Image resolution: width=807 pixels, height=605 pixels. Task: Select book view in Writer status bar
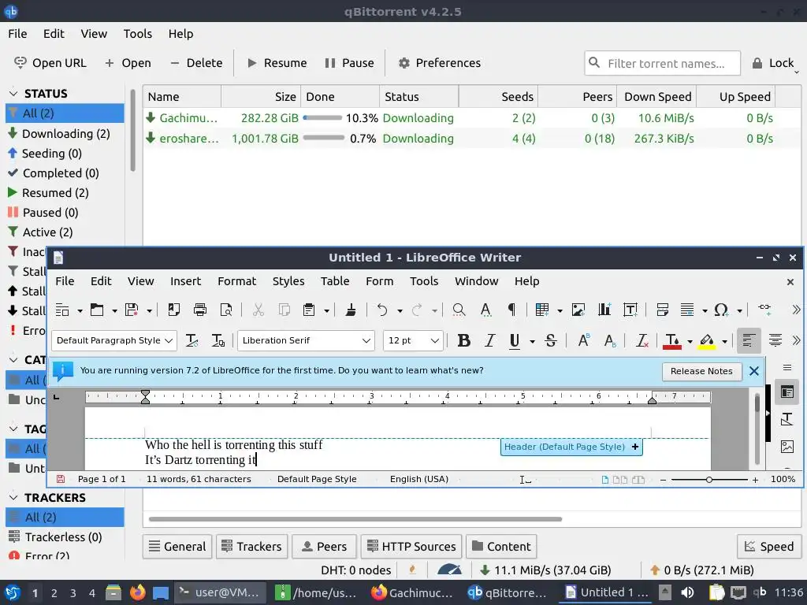coord(638,480)
